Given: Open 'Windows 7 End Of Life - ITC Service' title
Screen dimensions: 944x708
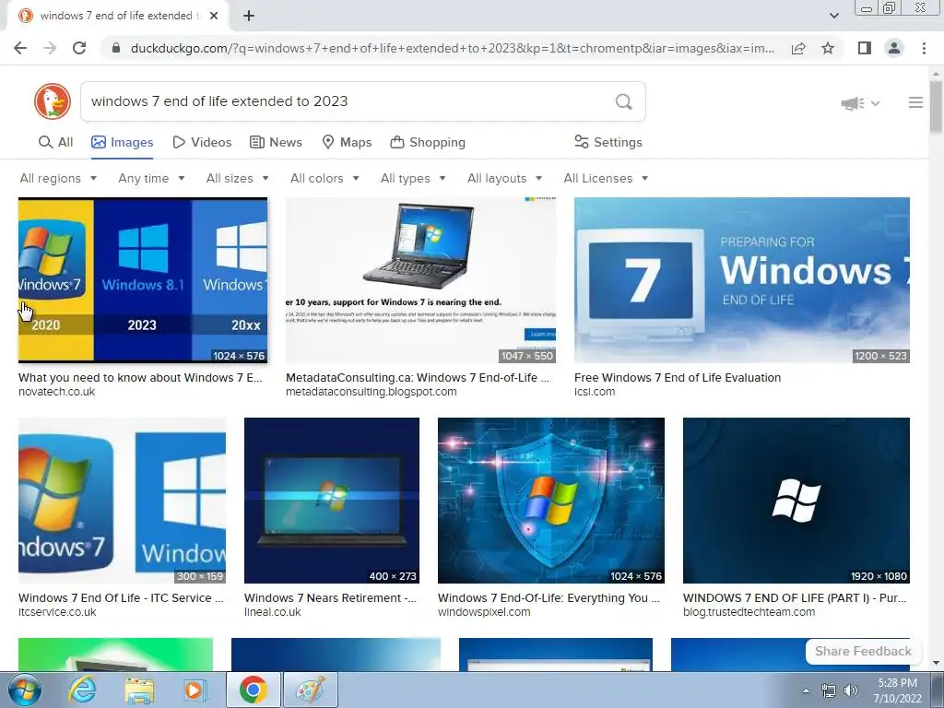Looking at the screenshot, I should click(121, 597).
